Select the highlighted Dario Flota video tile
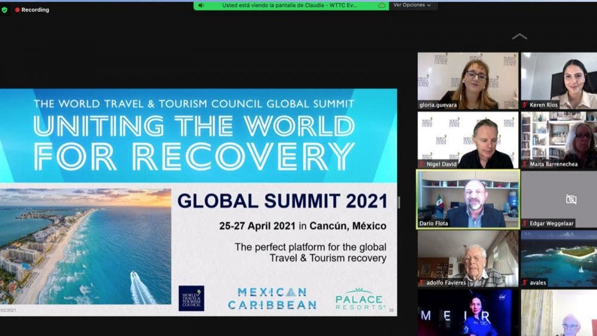The width and height of the screenshot is (597, 336). pyautogui.click(x=467, y=199)
